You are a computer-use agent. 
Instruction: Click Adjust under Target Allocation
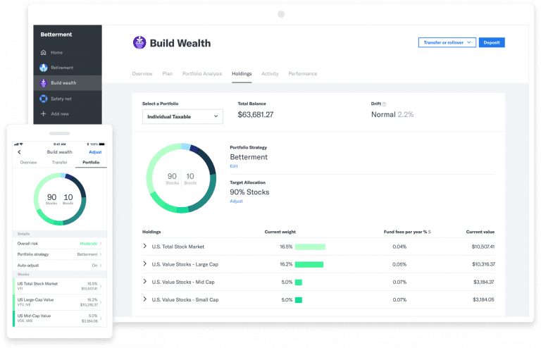coord(237,201)
